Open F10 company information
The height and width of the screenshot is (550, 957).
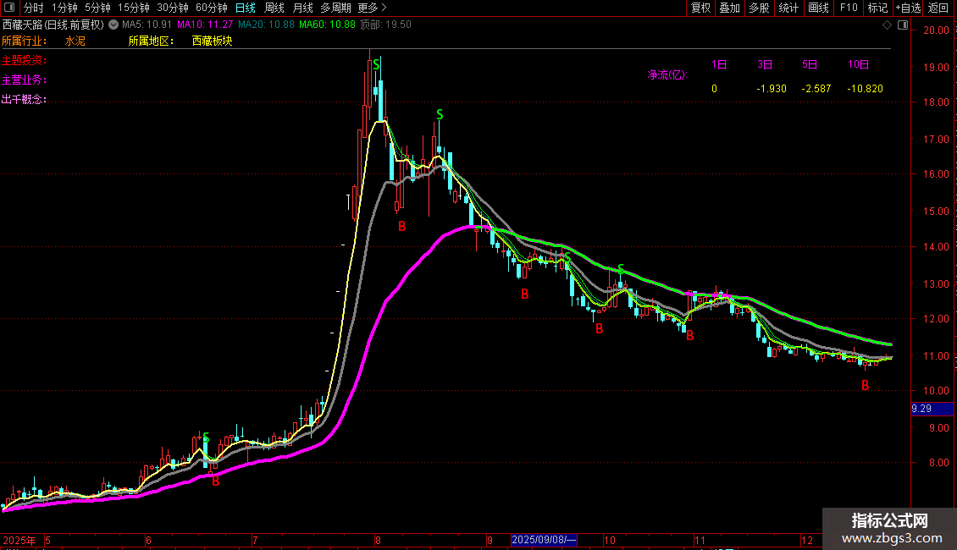point(848,8)
